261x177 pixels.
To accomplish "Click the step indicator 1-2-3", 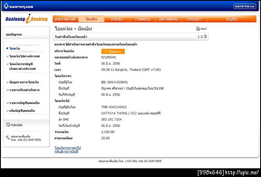I will click(x=202, y=37).
